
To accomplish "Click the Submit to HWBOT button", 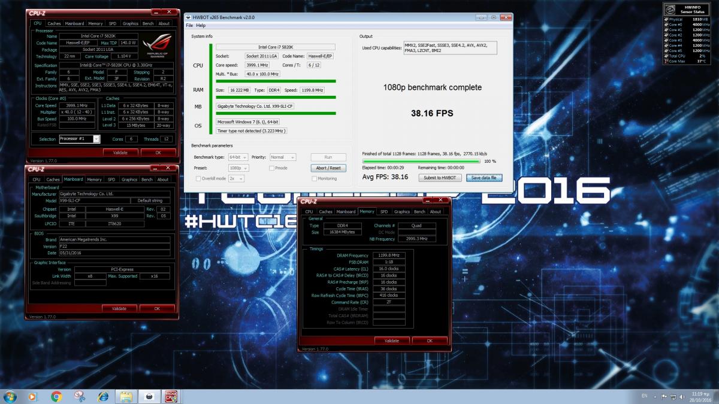I will tap(440, 178).
